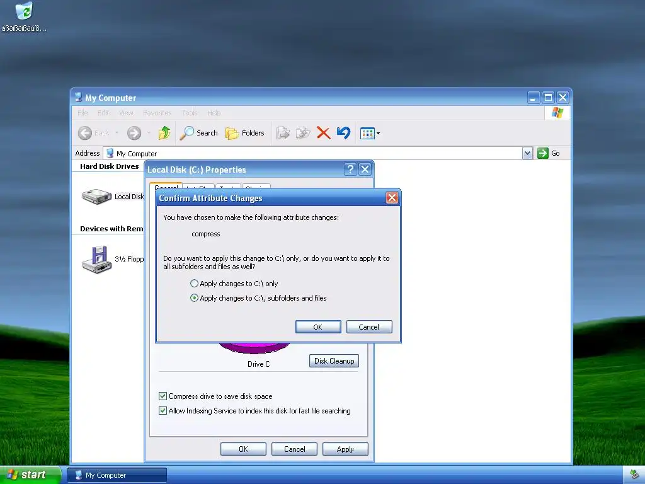
Task: Click the Properties help question mark button
Action: [350, 169]
